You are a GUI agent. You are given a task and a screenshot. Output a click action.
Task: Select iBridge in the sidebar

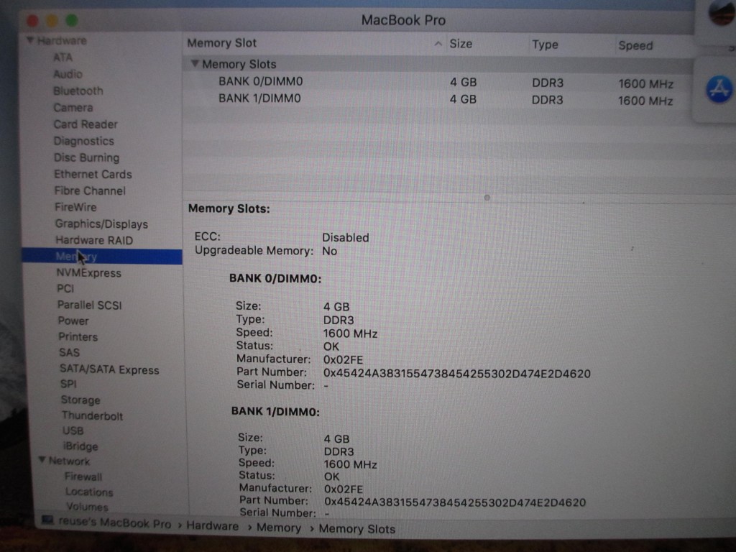click(80, 446)
